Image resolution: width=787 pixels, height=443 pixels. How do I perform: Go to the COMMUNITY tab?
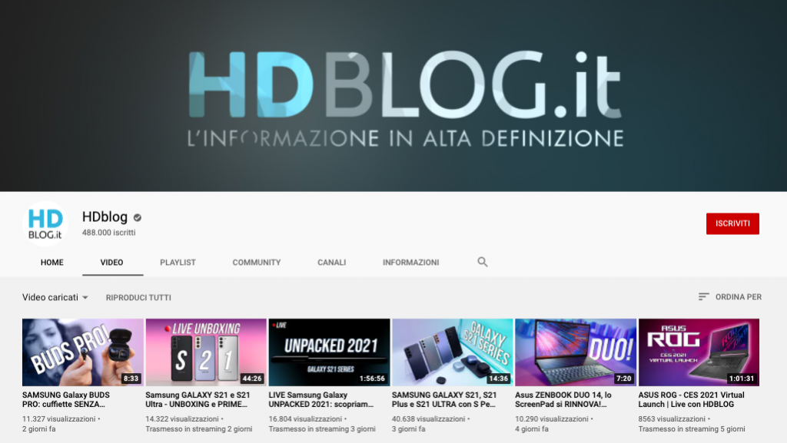tap(256, 262)
